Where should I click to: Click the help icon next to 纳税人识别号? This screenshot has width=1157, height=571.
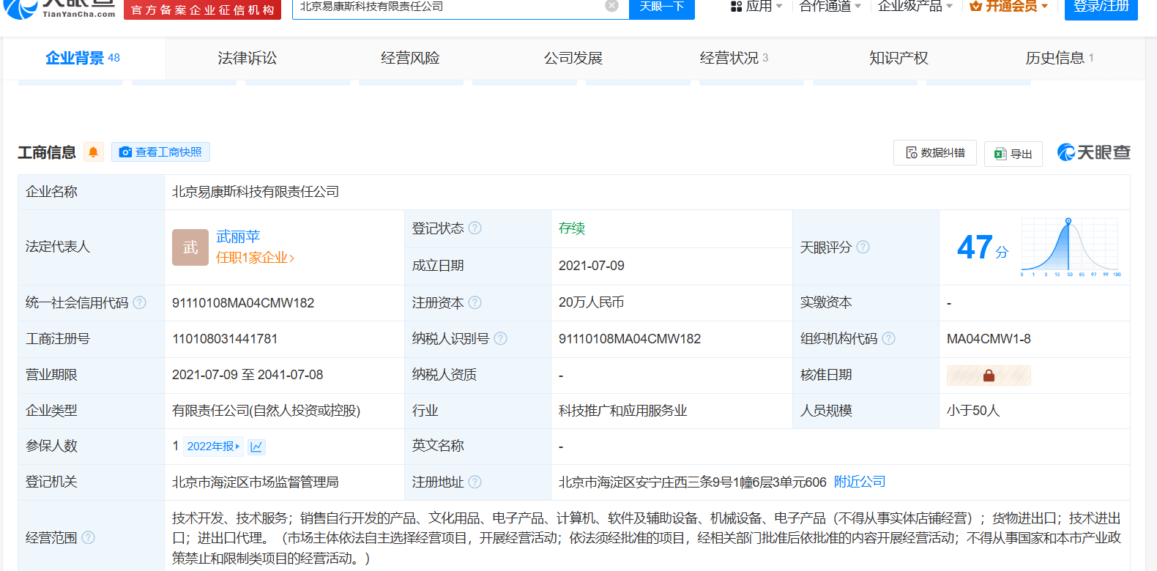click(501, 338)
